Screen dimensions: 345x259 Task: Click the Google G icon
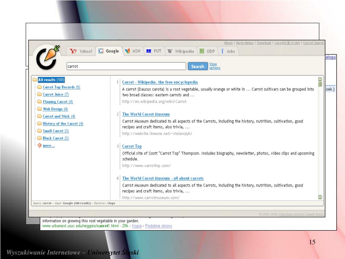(x=101, y=51)
